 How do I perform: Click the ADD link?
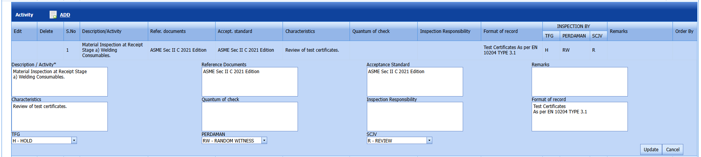point(65,15)
